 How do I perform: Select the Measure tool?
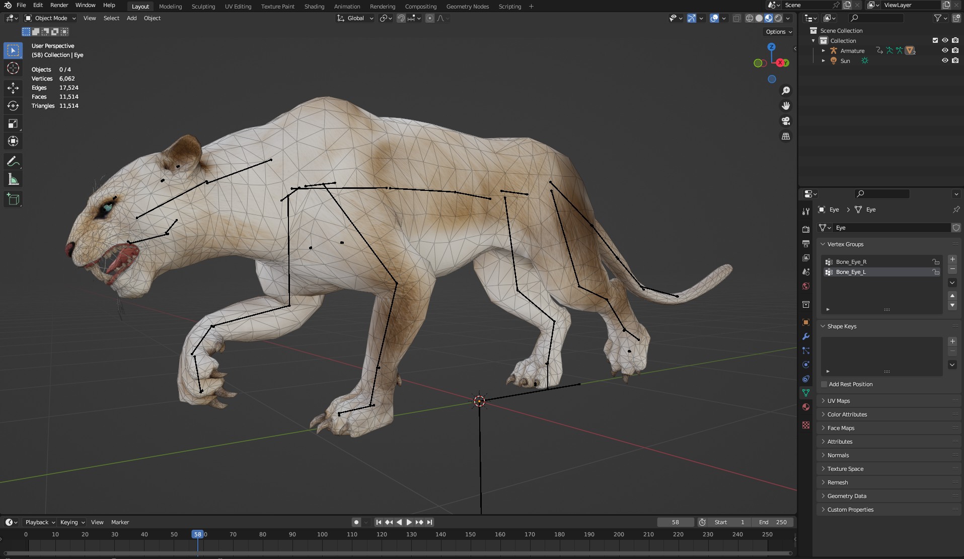[13, 179]
